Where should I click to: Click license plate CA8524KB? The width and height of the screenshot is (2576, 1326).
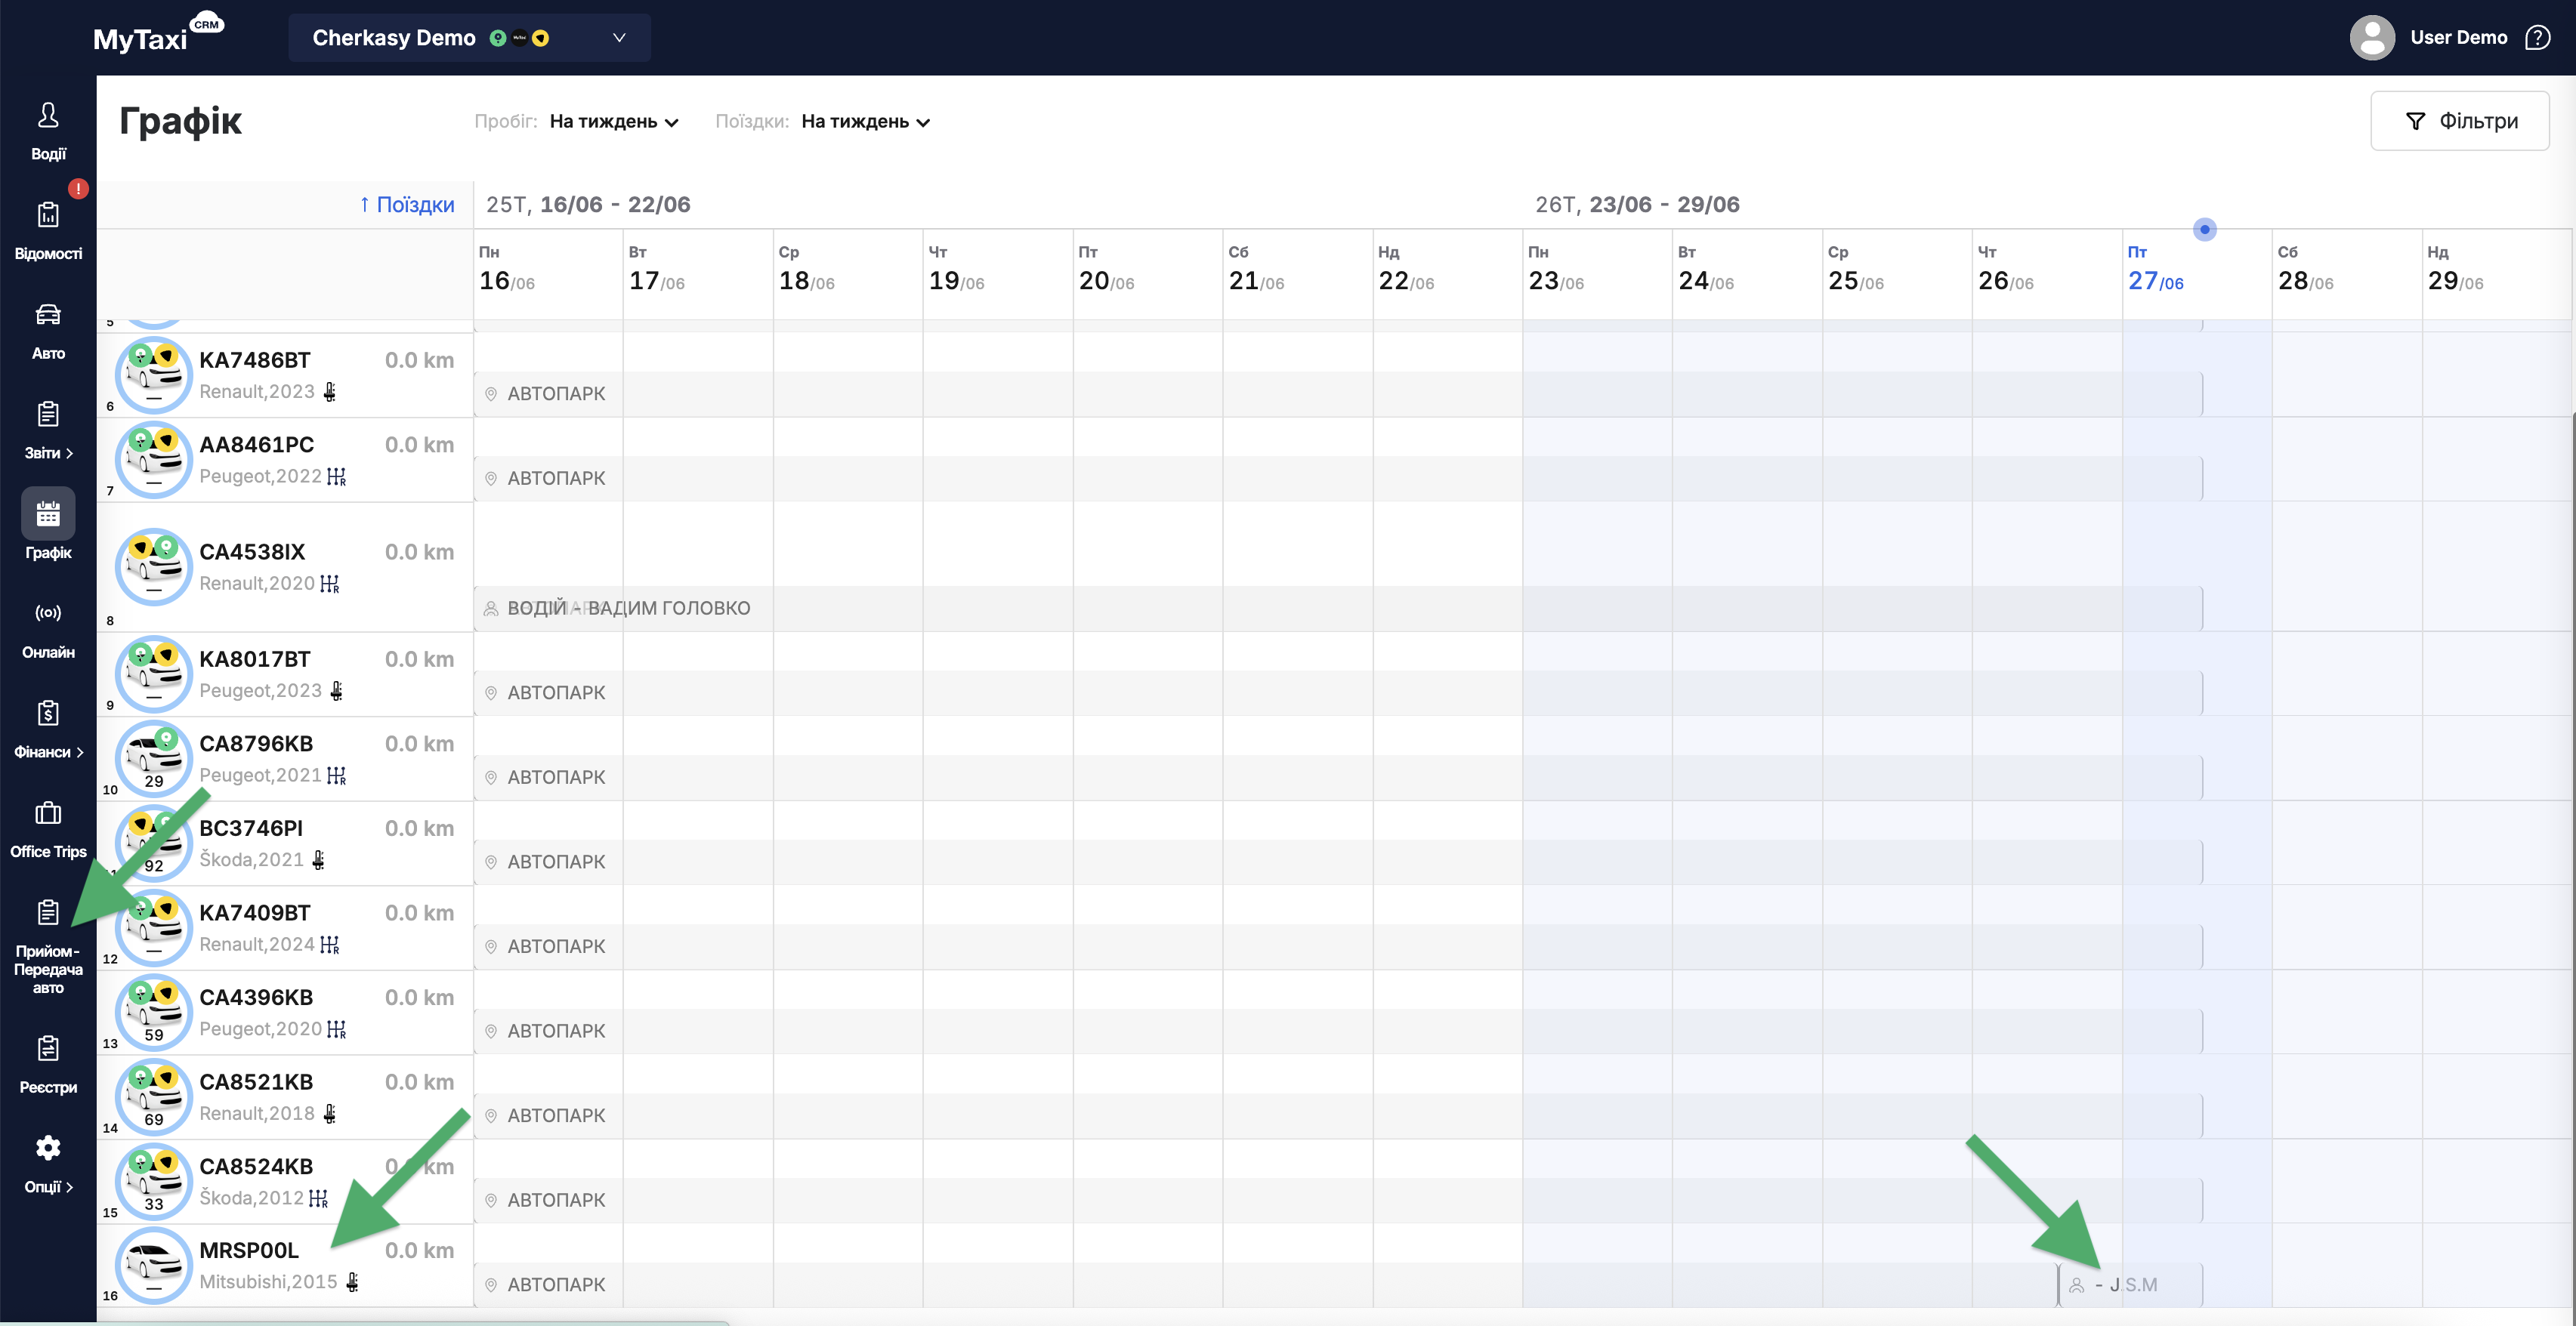click(x=256, y=1167)
